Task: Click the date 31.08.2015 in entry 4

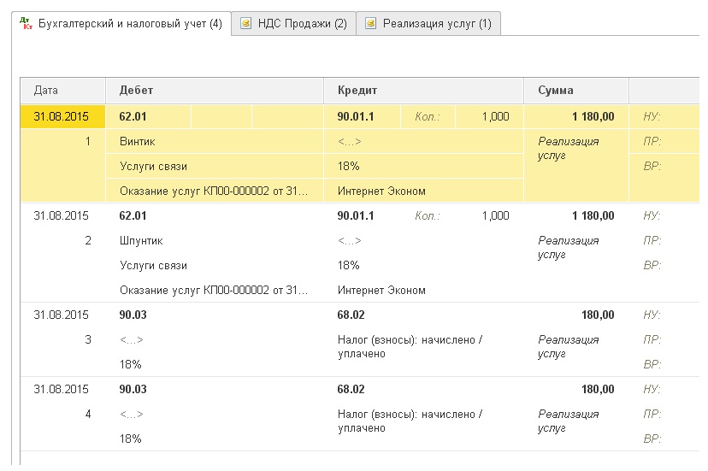Action: tap(61, 389)
